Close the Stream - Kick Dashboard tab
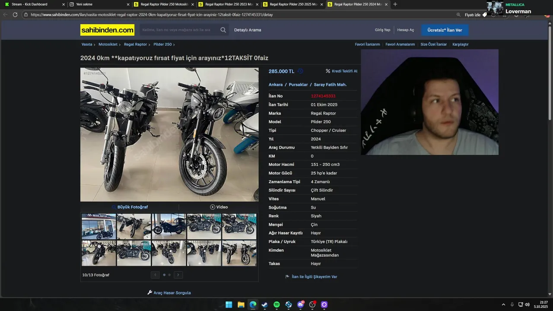Image resolution: width=553 pixels, height=311 pixels. pyautogui.click(x=64, y=4)
